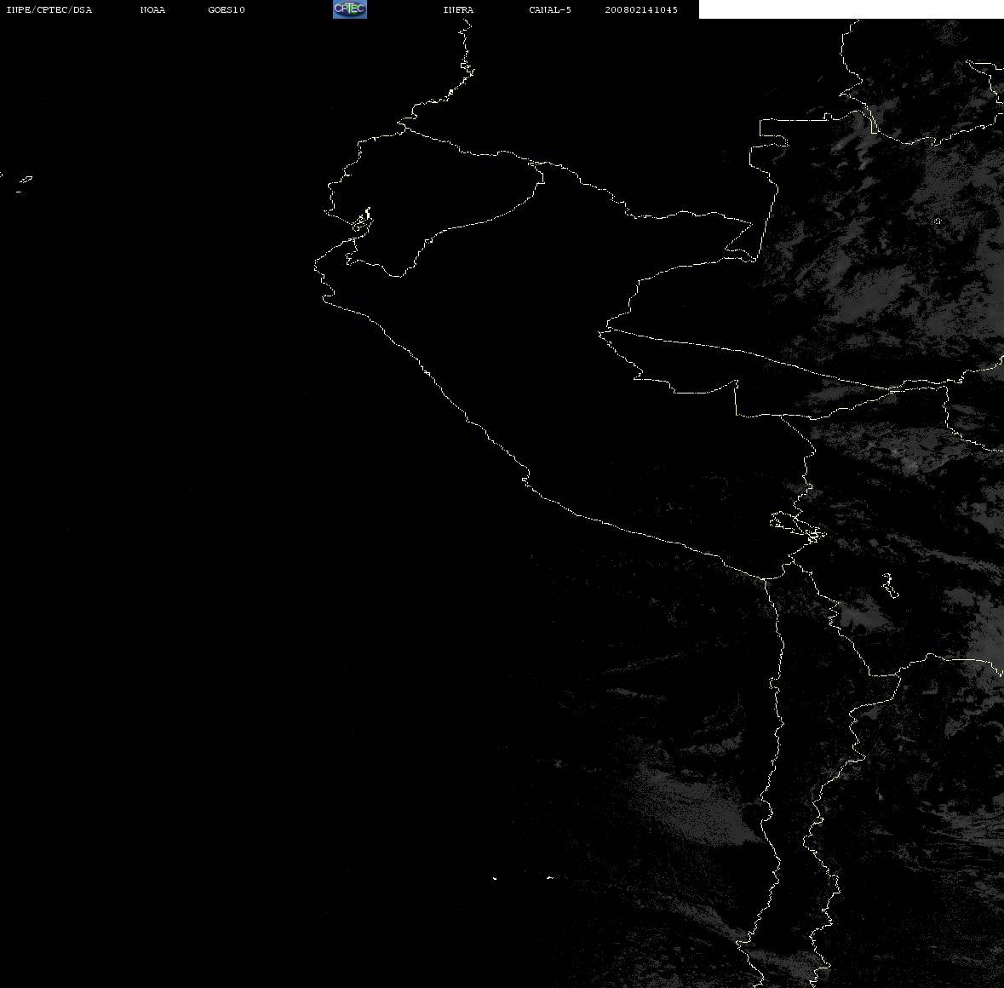The image size is (1004, 988).
Task: Click the blank white box at top right
Action: click(x=851, y=9)
